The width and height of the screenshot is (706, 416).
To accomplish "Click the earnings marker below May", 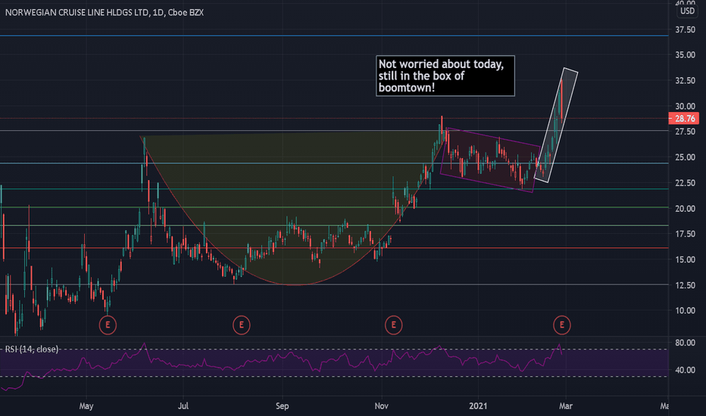I will coord(108,324).
